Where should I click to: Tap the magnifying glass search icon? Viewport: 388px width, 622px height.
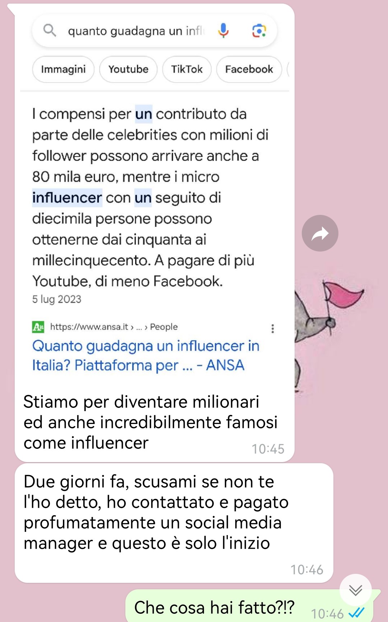(50, 31)
